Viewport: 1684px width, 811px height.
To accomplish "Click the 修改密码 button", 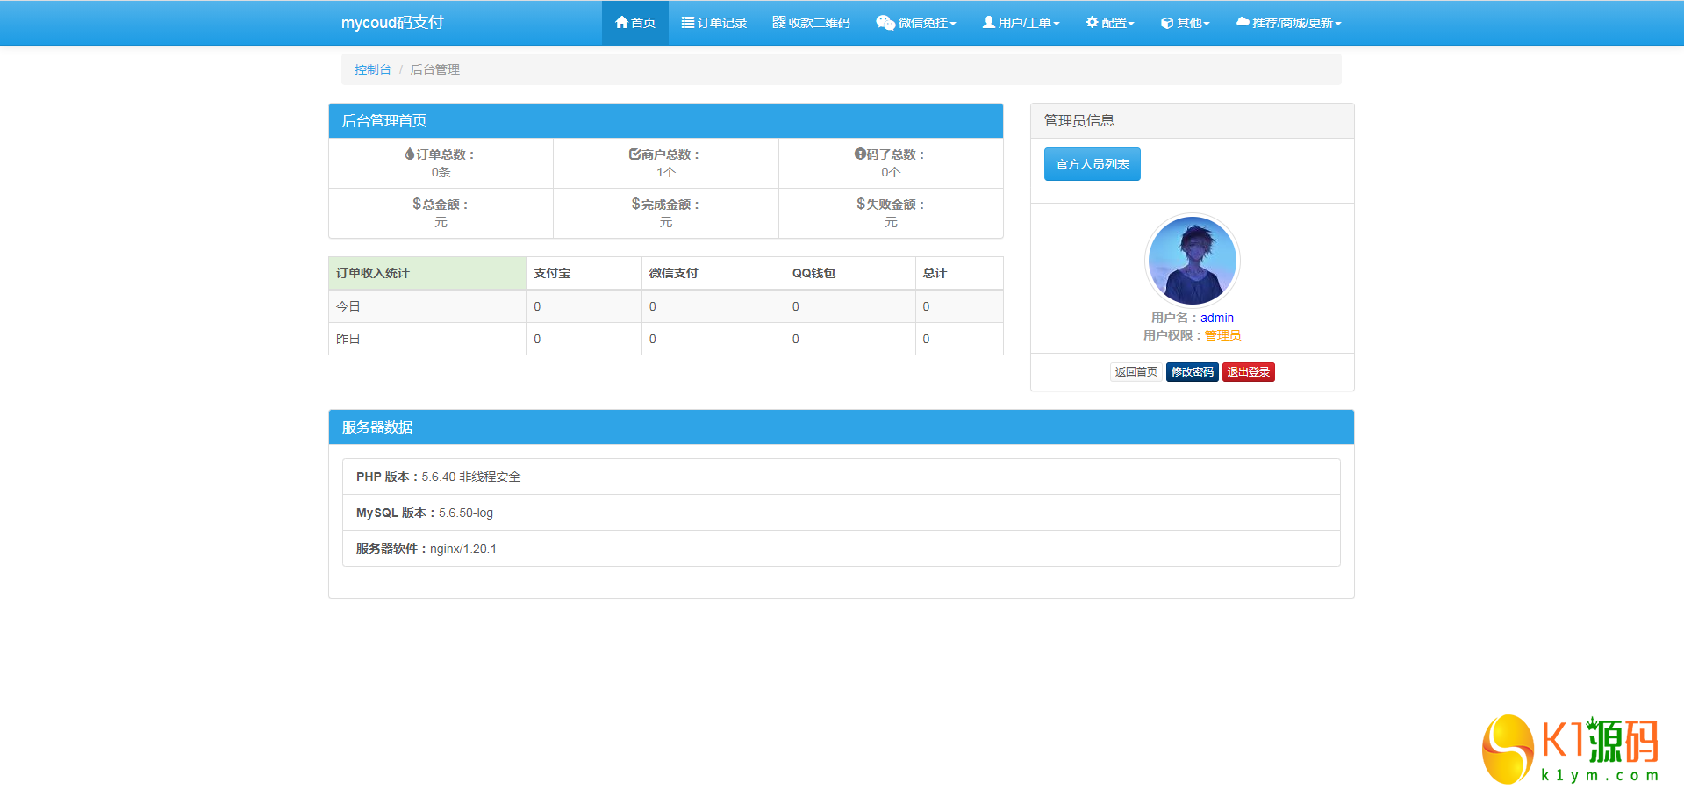I will pyautogui.click(x=1192, y=372).
